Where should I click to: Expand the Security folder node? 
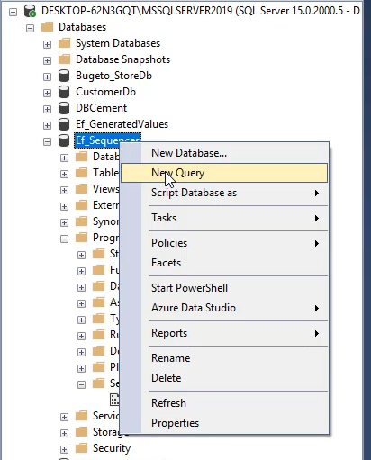pyautogui.click(x=64, y=450)
